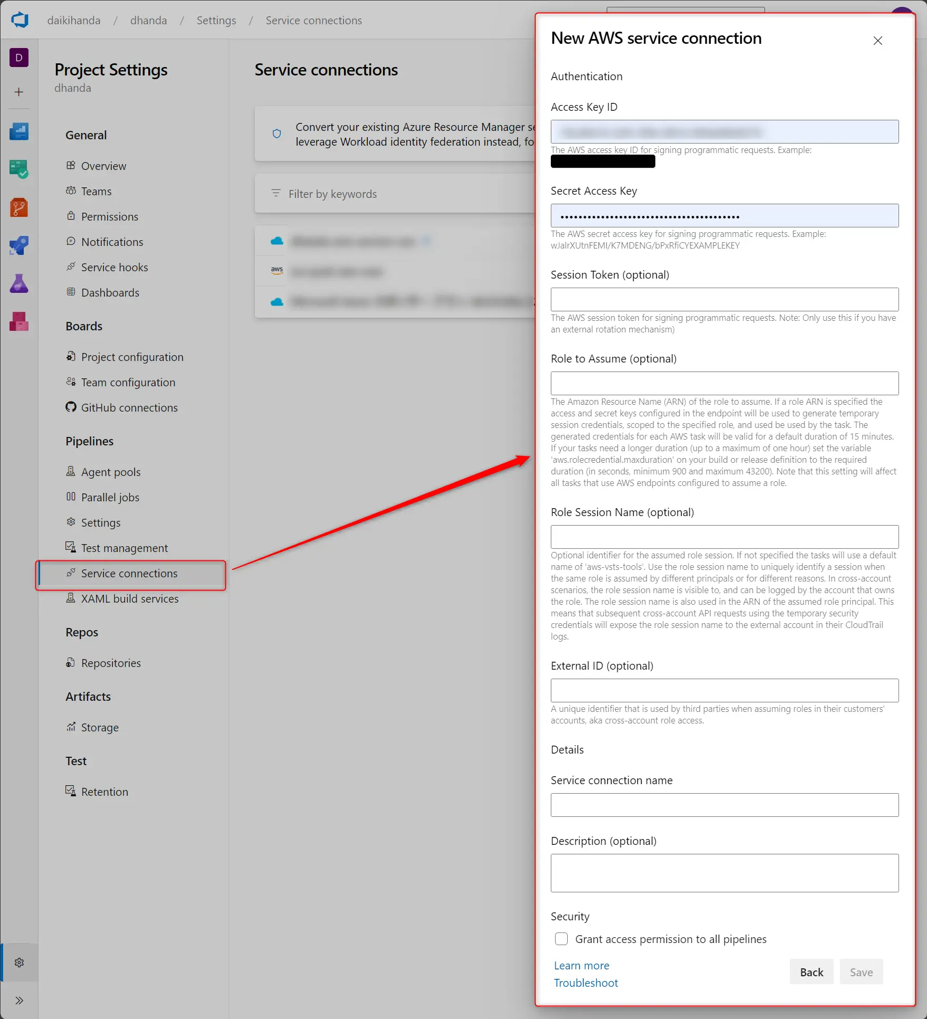Open Repositories under Repos
The width and height of the screenshot is (927, 1019).
click(x=111, y=663)
